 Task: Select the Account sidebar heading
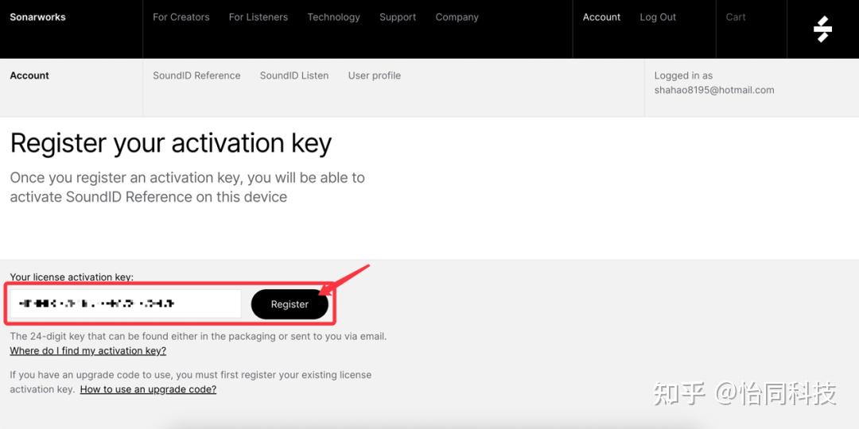click(x=29, y=75)
